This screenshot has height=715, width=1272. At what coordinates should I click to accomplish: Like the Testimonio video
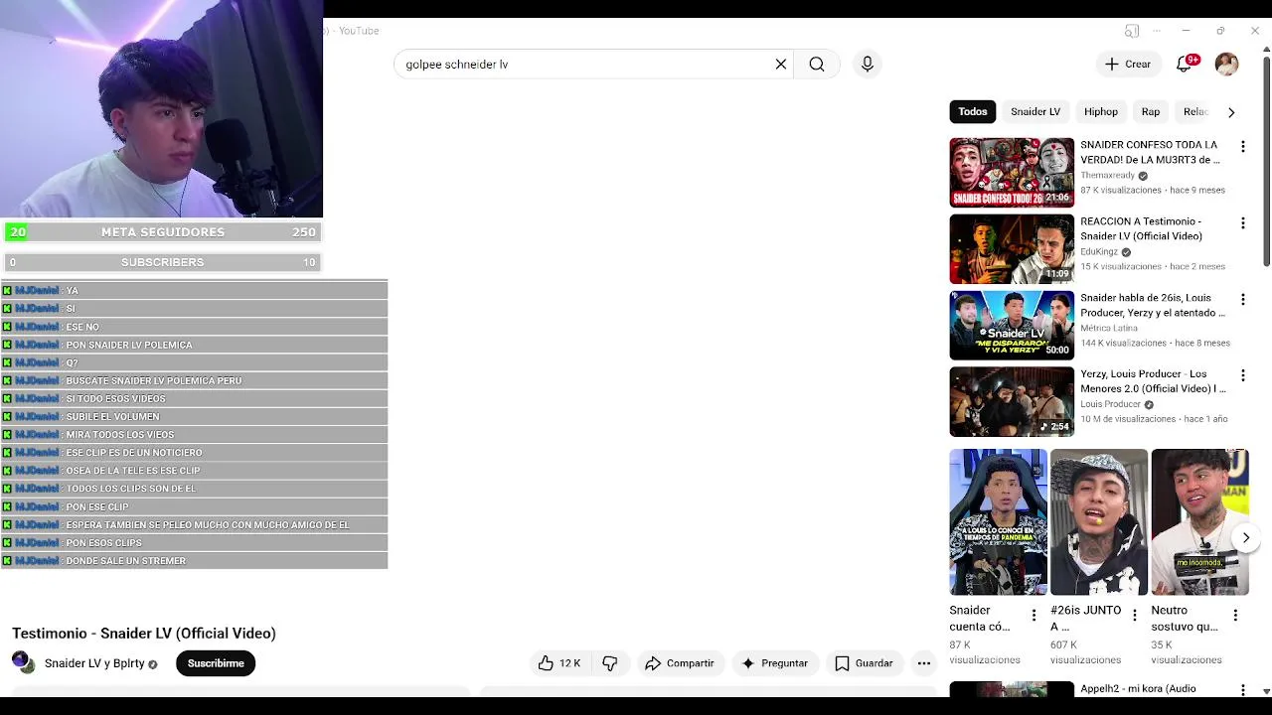(558, 663)
